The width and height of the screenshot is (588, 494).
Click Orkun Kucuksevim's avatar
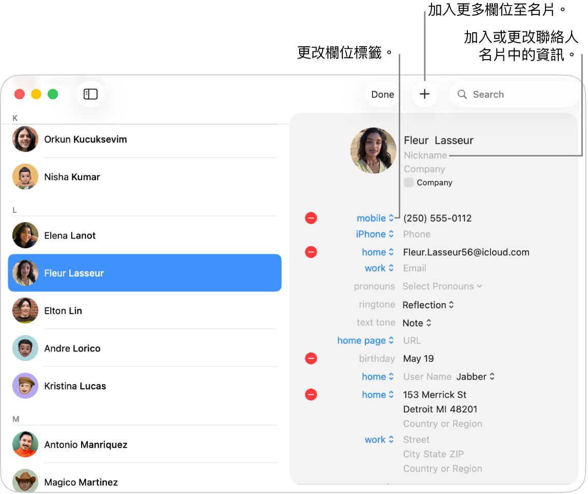pos(25,139)
